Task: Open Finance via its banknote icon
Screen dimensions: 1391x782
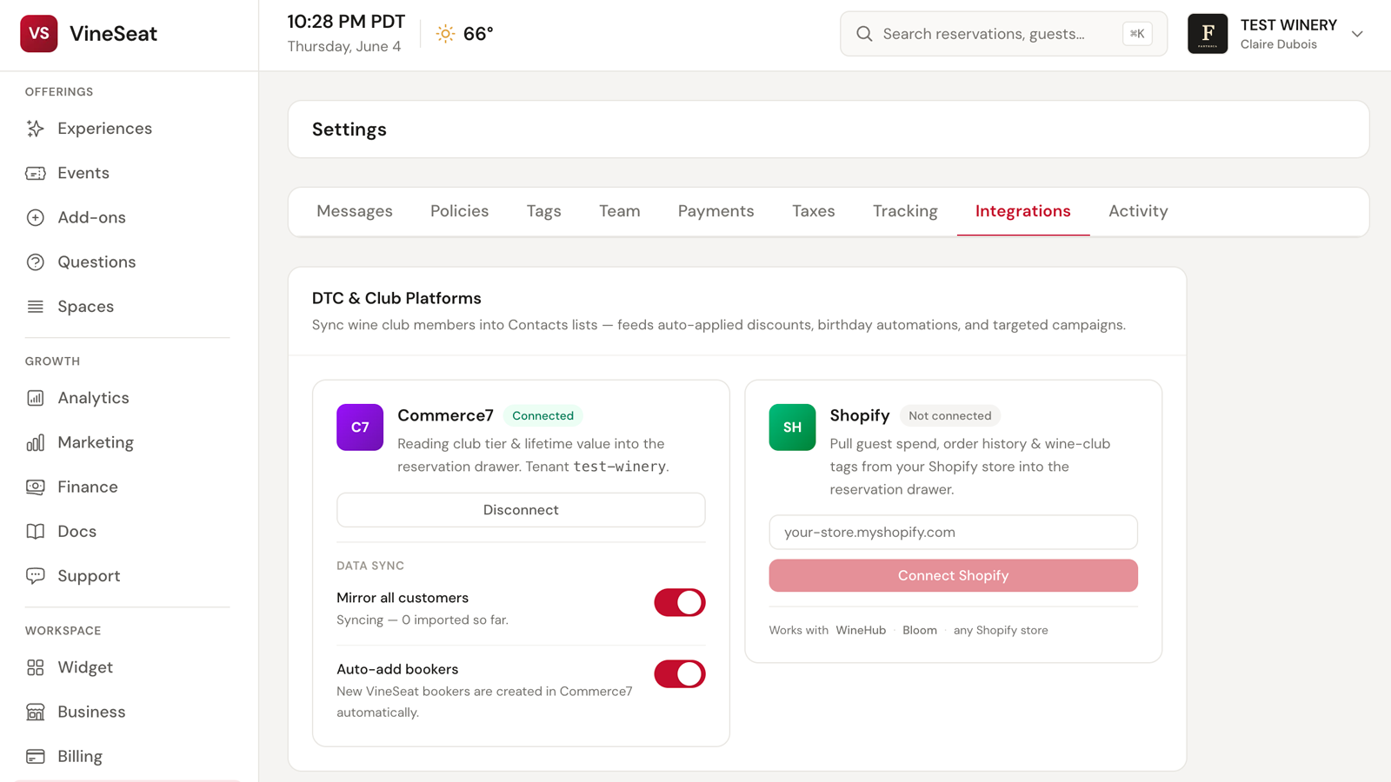Action: (x=36, y=487)
